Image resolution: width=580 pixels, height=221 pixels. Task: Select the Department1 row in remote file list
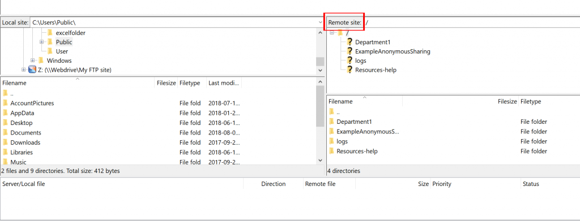[454, 122]
